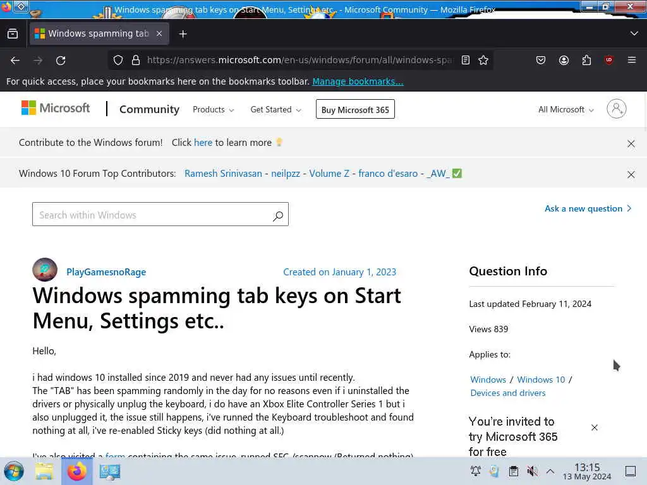This screenshot has width=647, height=485.
Task: Open the tracking protection shield
Action: [x=118, y=60]
